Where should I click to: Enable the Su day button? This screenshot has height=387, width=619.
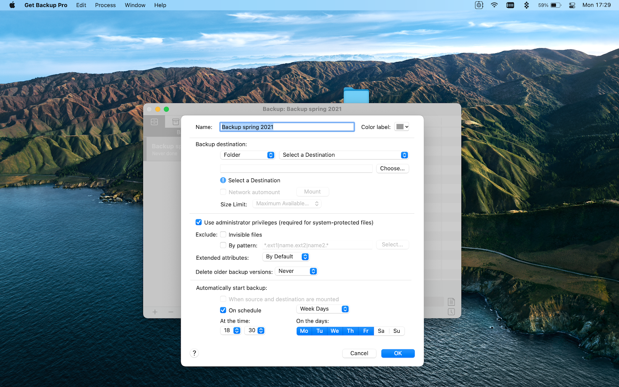pos(397,331)
